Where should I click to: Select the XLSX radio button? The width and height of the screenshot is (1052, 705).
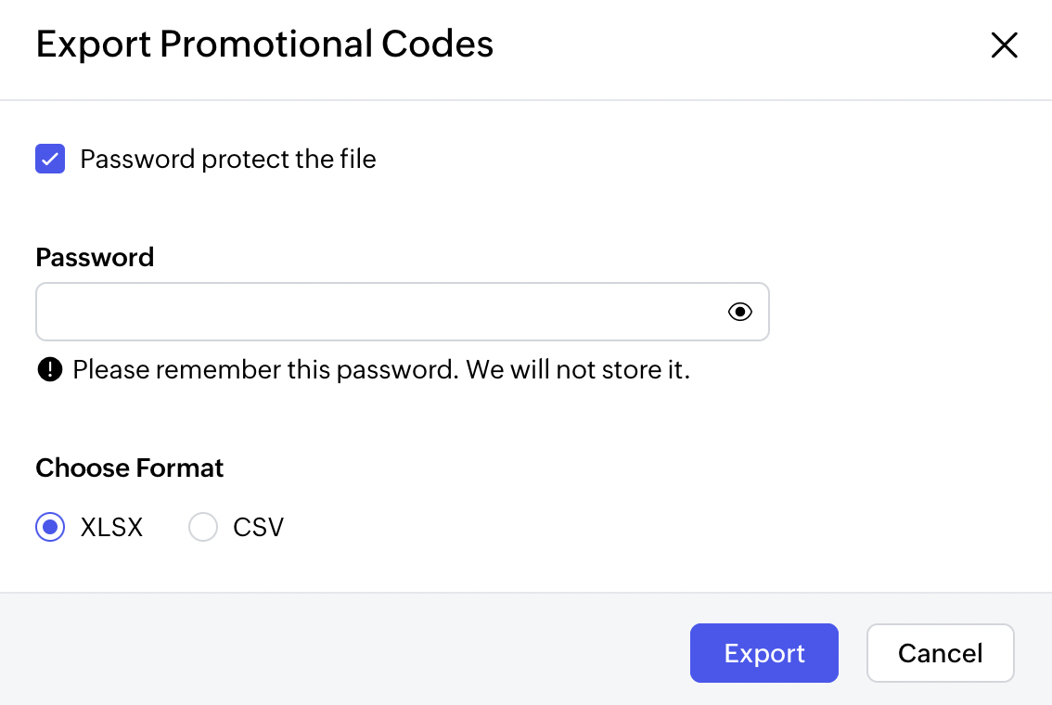point(50,528)
